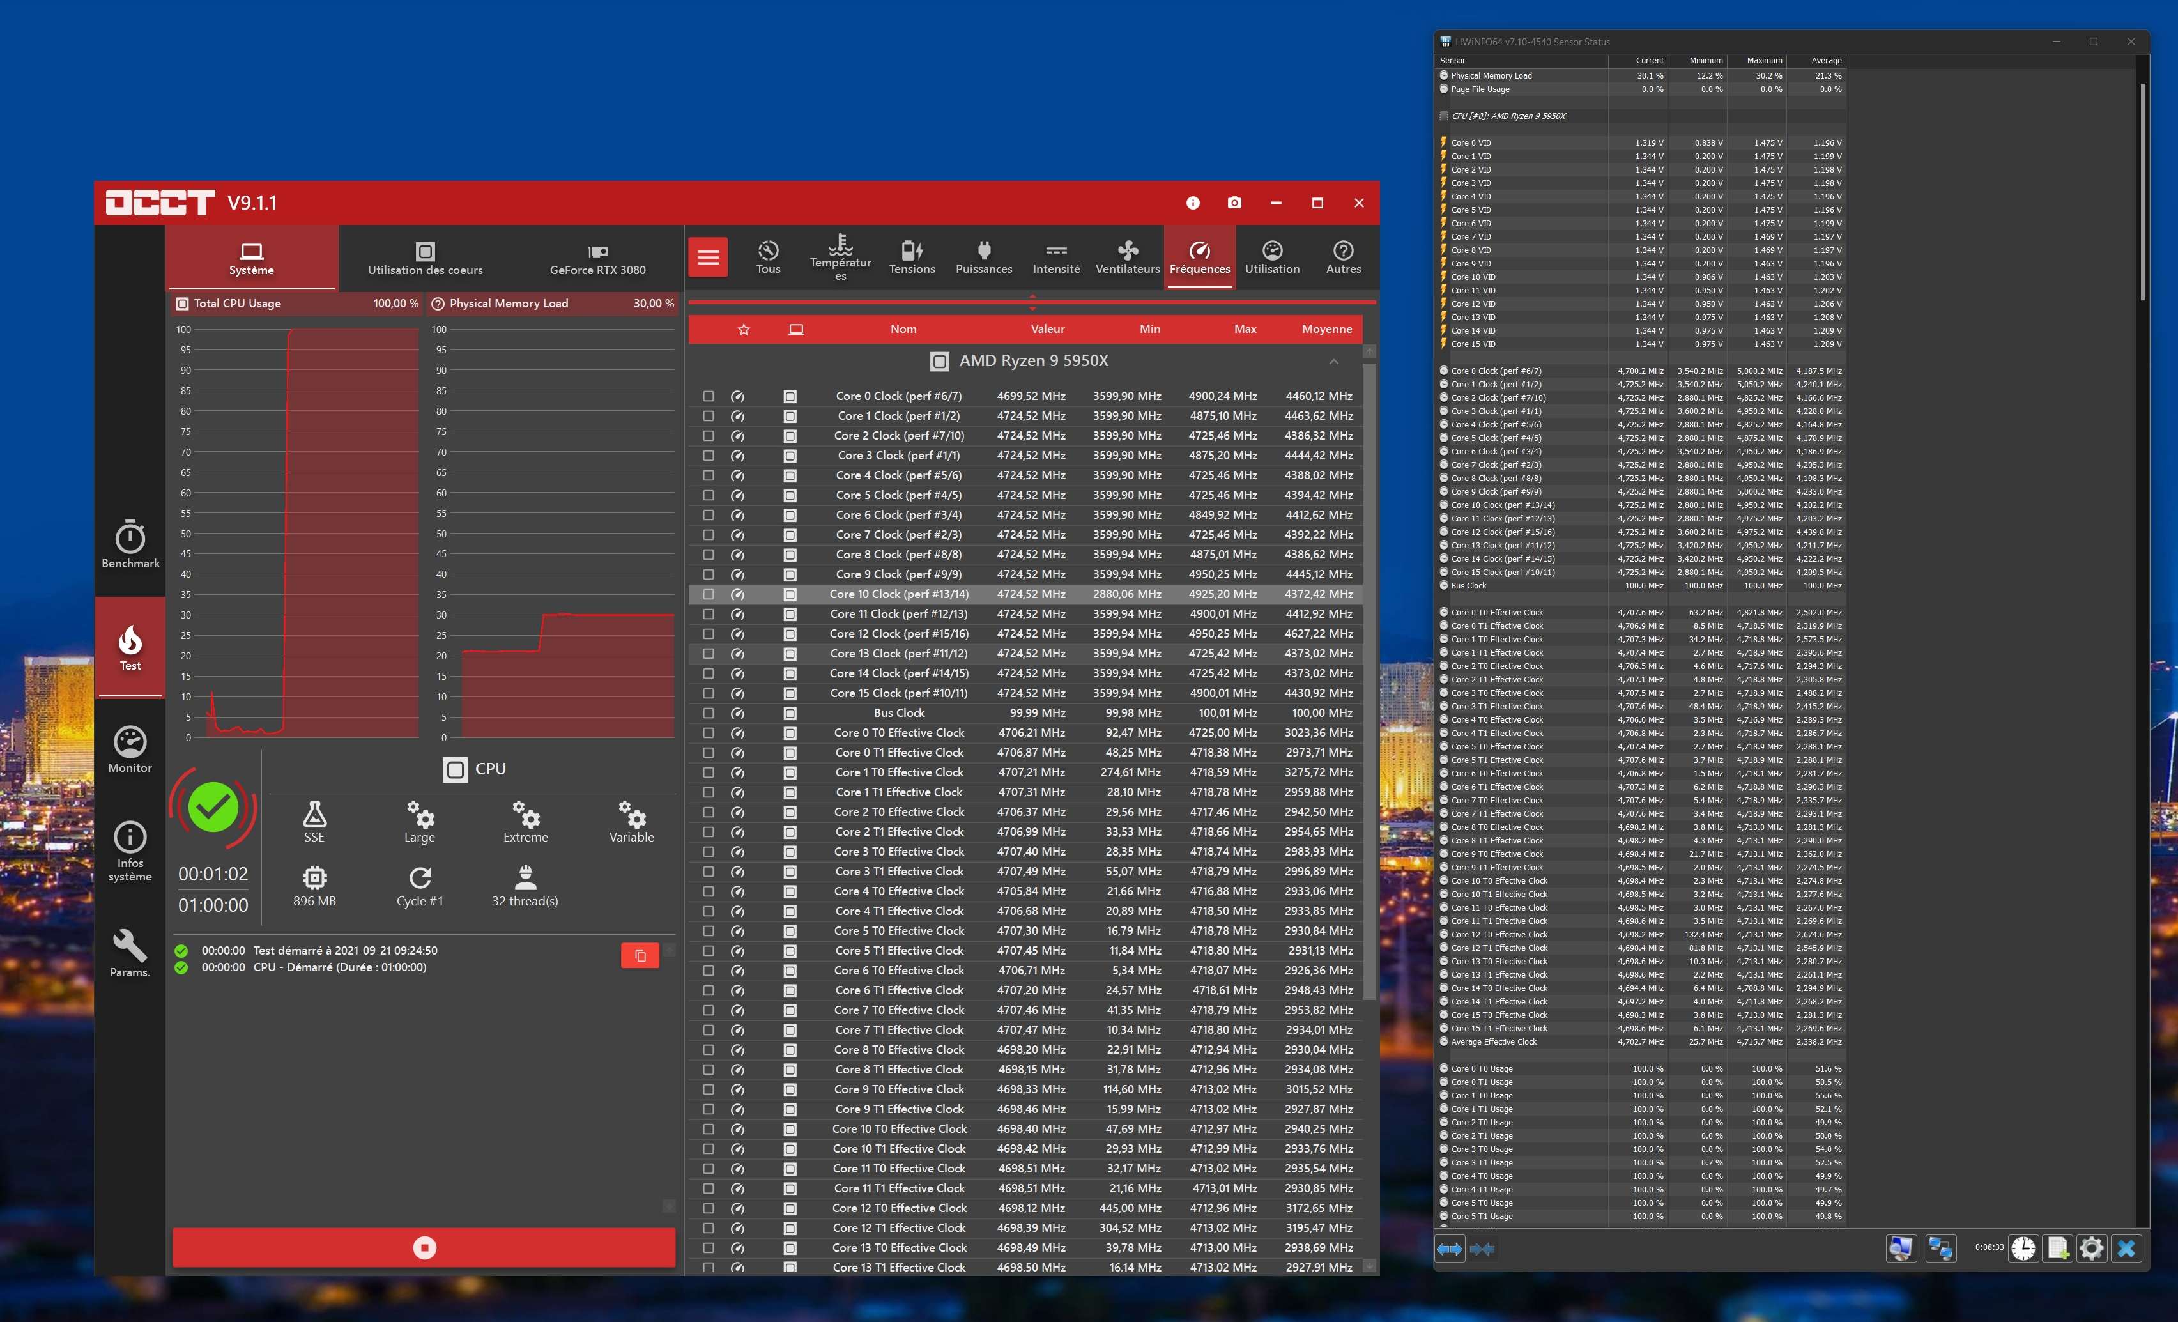
Task: Switch to GeForce RTX 3080 tab
Action: [597, 257]
